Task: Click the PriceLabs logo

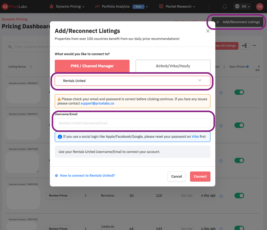Action: click(15, 6)
